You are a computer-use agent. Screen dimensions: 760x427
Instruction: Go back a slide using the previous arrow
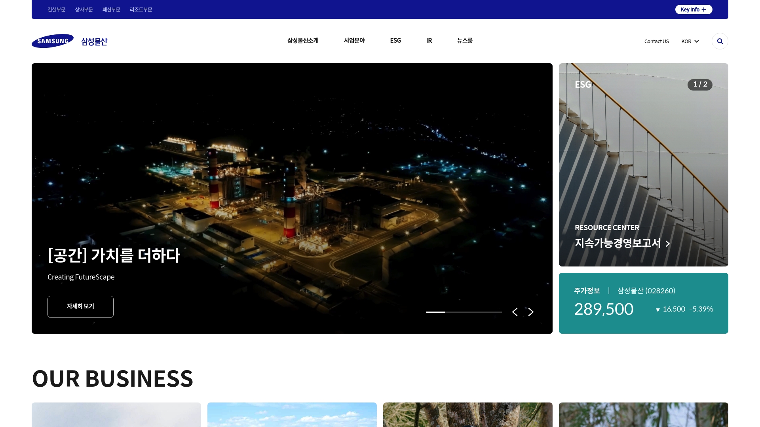pyautogui.click(x=515, y=312)
